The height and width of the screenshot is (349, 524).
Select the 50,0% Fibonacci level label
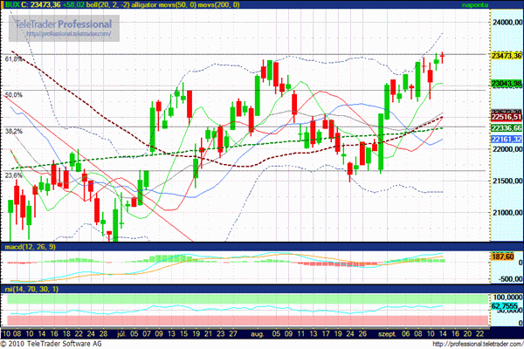(14, 94)
